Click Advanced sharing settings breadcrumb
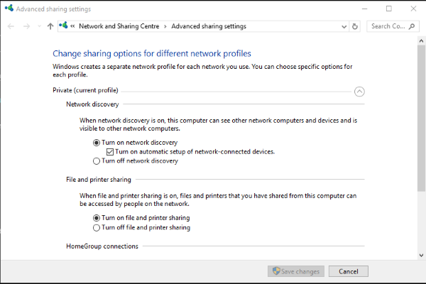The image size is (426, 284). pos(209,26)
